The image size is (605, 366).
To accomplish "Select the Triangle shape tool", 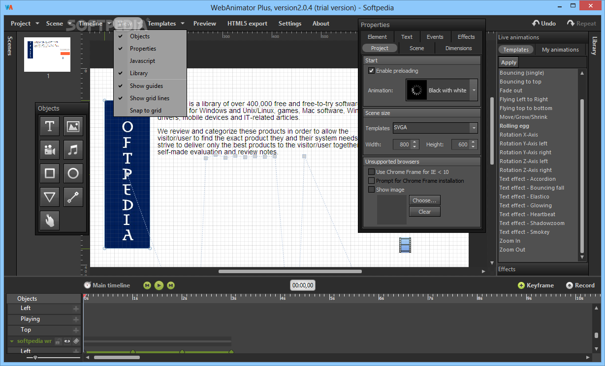I will coord(50,197).
